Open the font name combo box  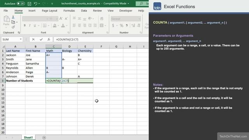coord(35,19)
